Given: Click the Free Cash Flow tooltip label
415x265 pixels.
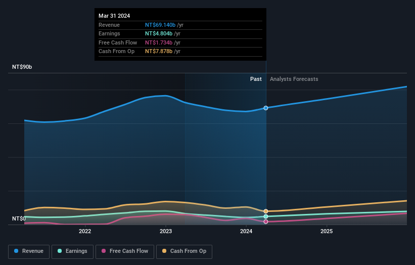Looking at the screenshot, I should click(x=118, y=42).
